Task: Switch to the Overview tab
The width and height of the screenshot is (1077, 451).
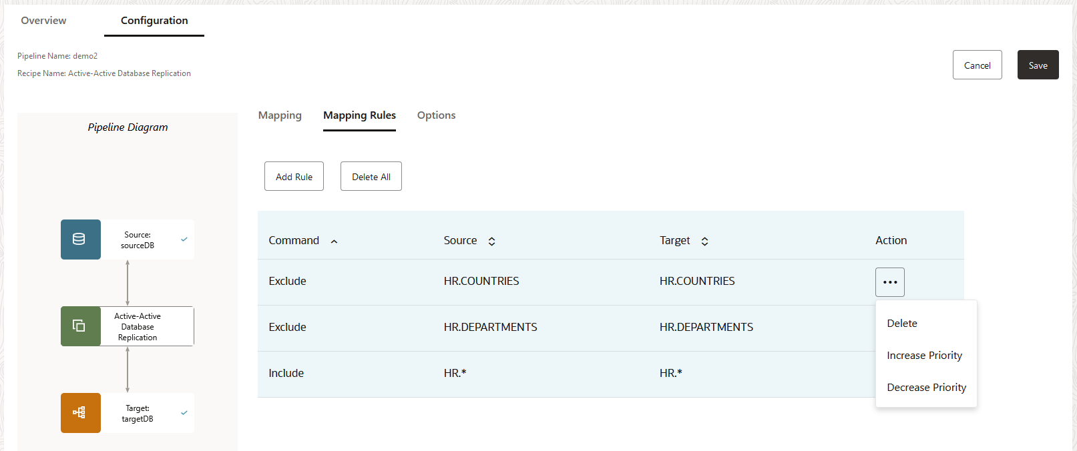Action: click(x=43, y=21)
